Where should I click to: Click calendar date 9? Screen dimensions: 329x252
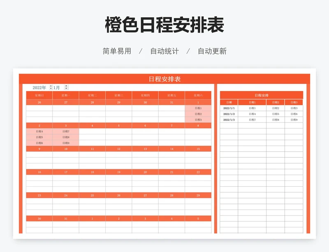click(39, 149)
